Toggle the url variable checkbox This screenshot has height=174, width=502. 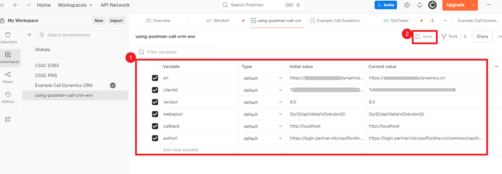[x=155, y=78]
